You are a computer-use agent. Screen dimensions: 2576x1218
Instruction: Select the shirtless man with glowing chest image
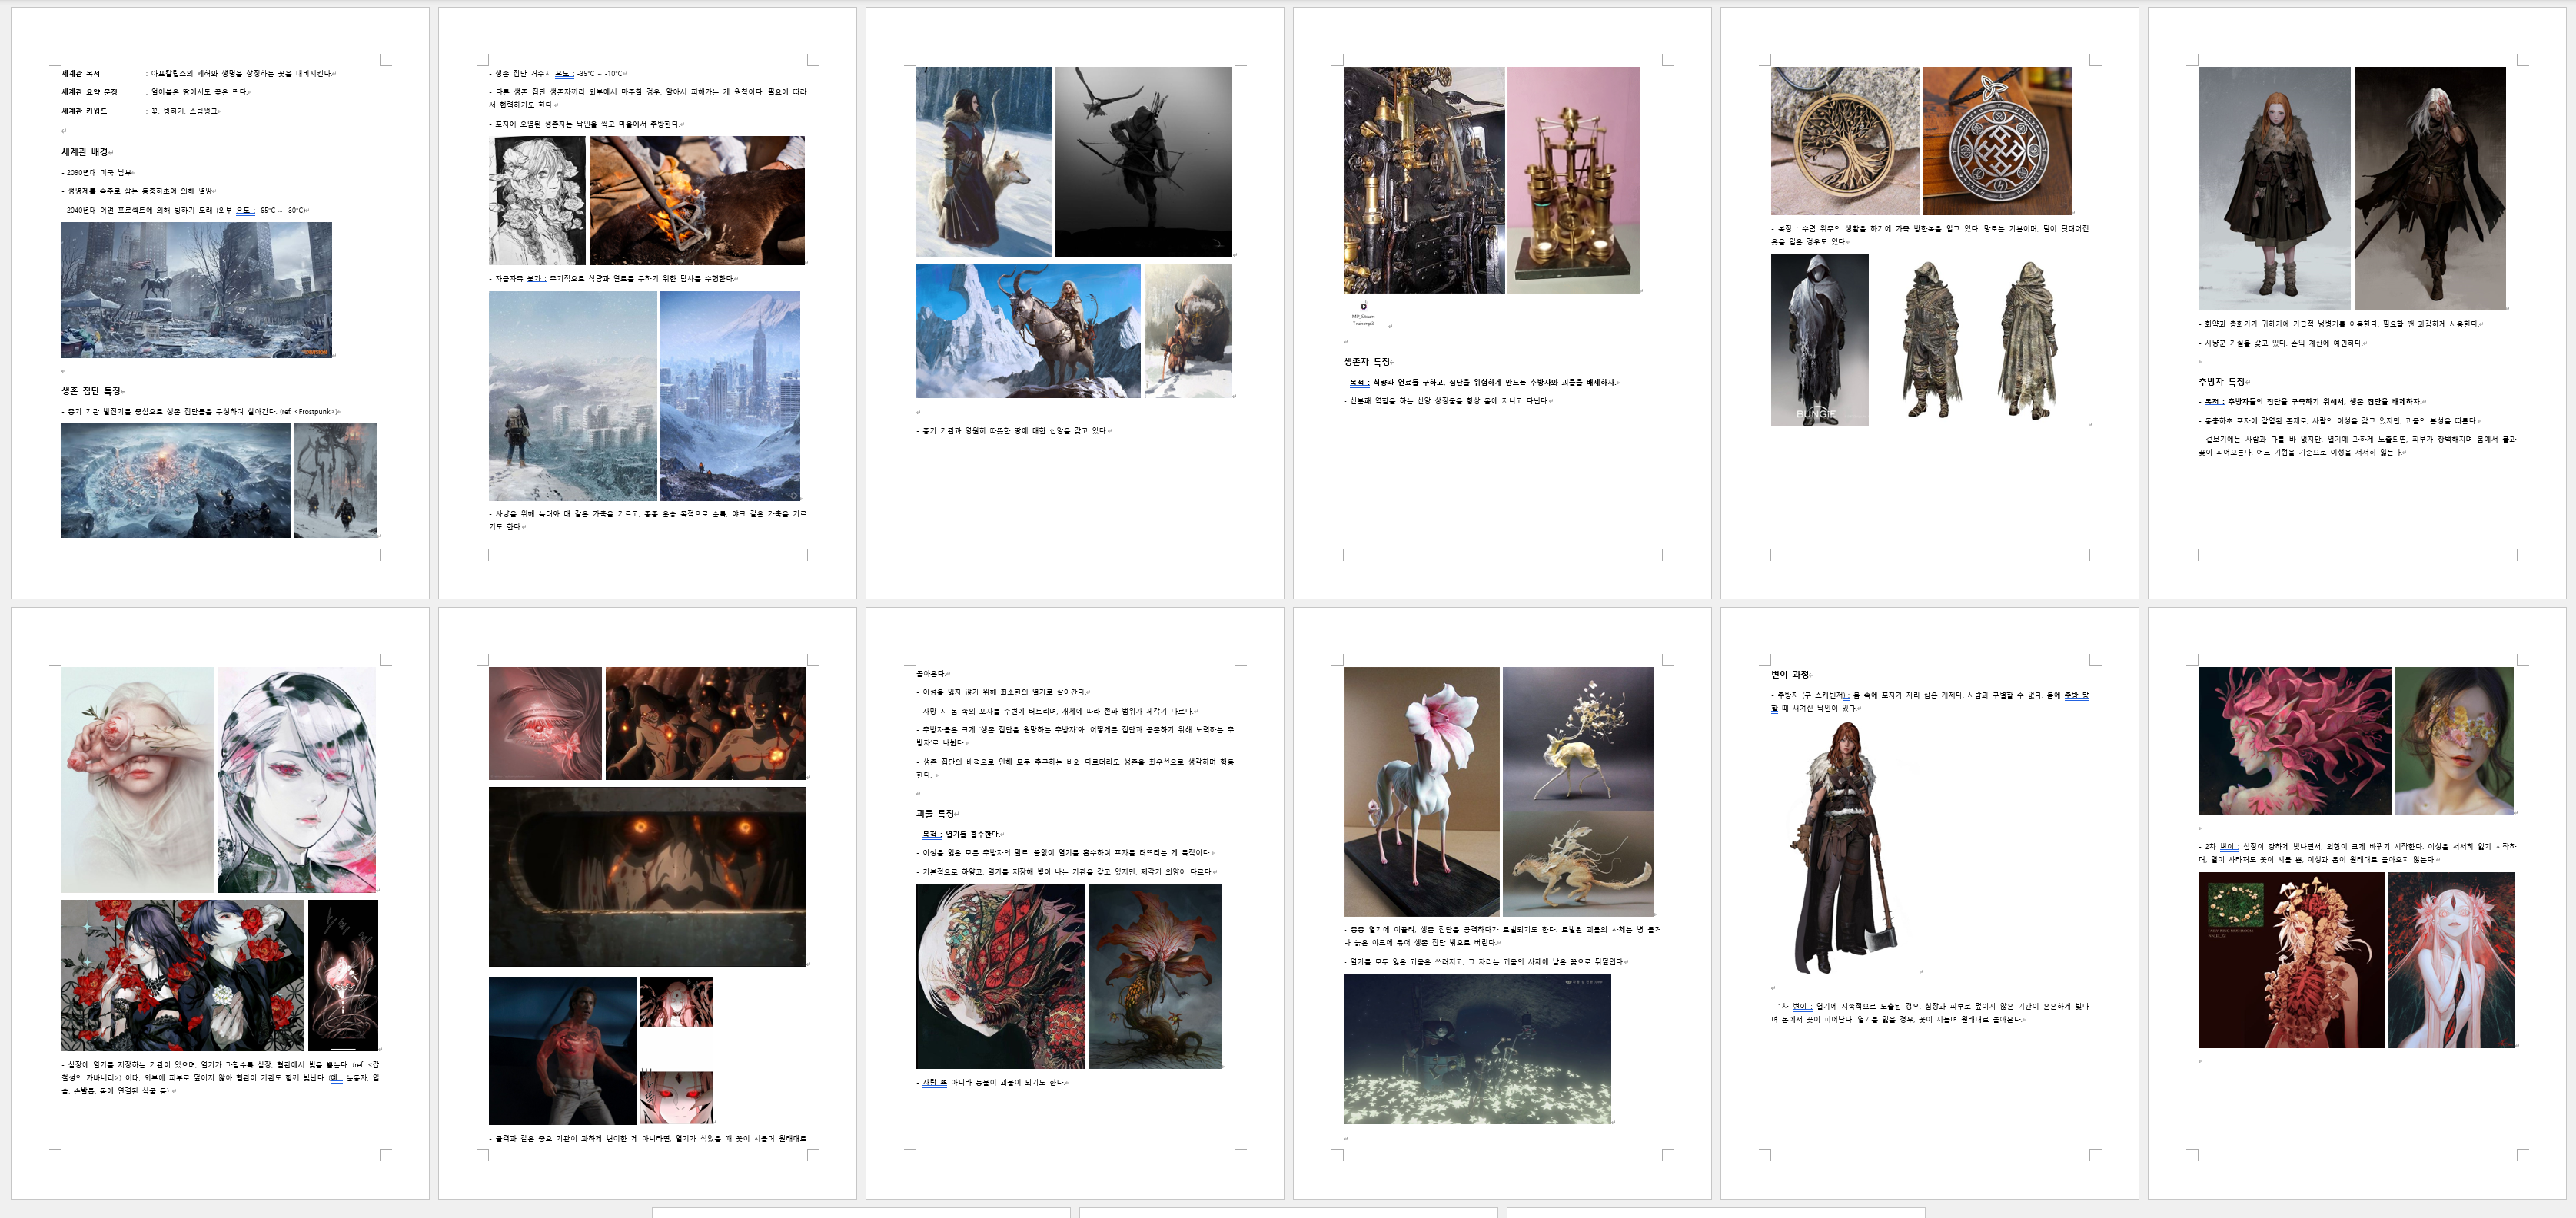(562, 1051)
